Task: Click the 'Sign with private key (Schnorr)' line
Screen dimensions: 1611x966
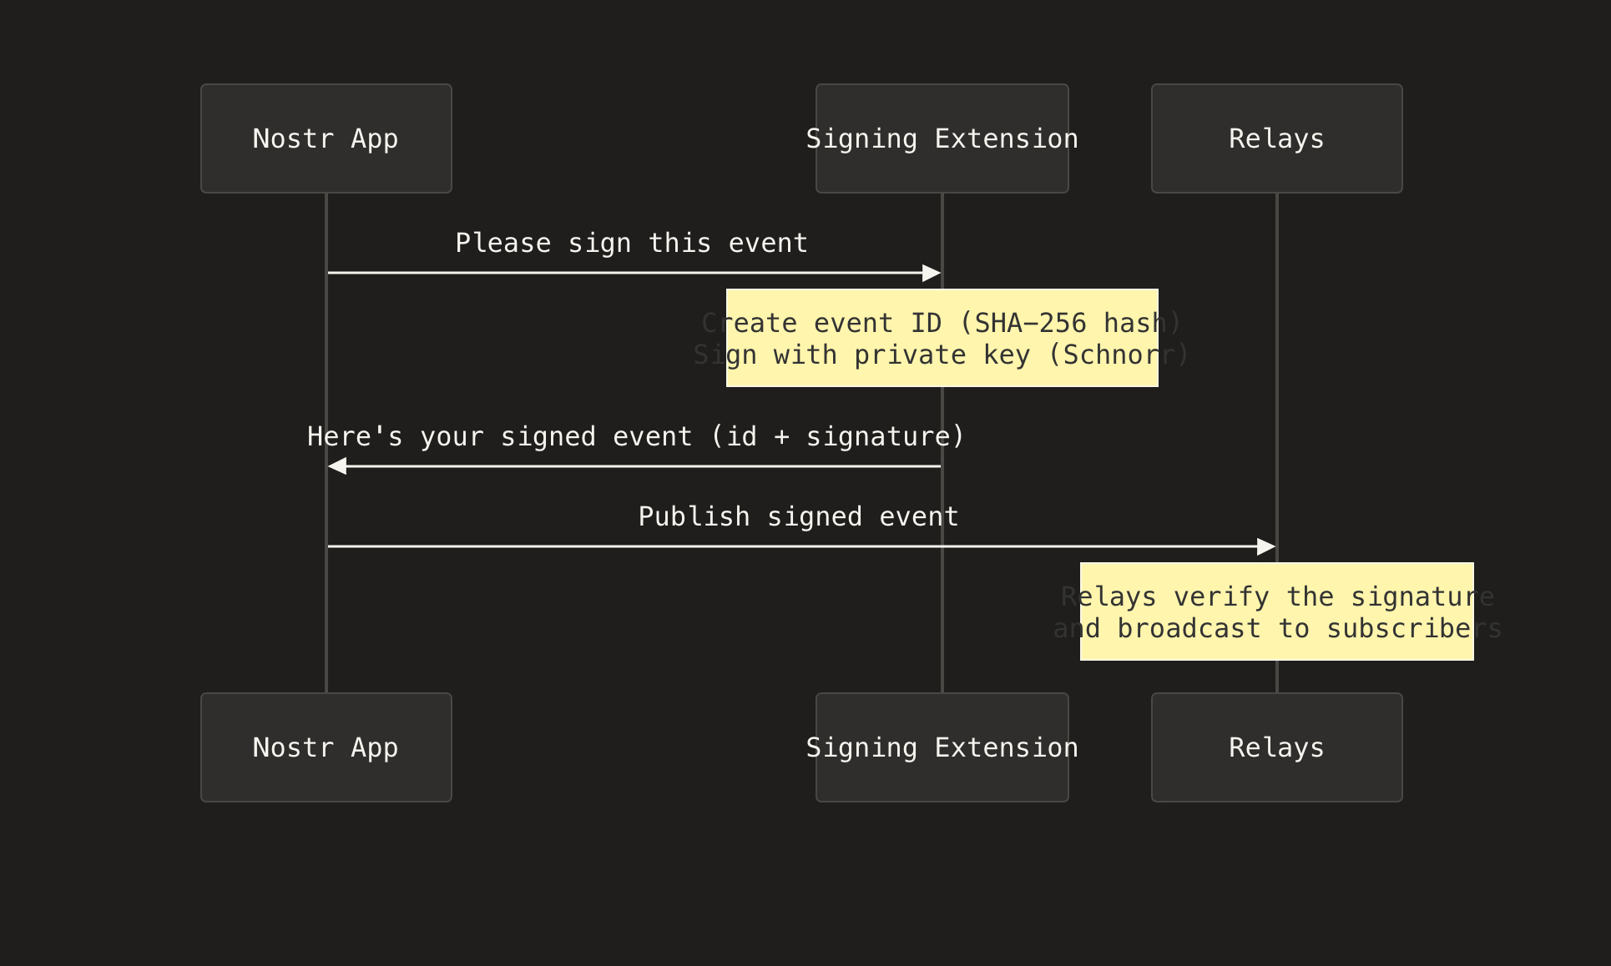Action: tap(942, 355)
